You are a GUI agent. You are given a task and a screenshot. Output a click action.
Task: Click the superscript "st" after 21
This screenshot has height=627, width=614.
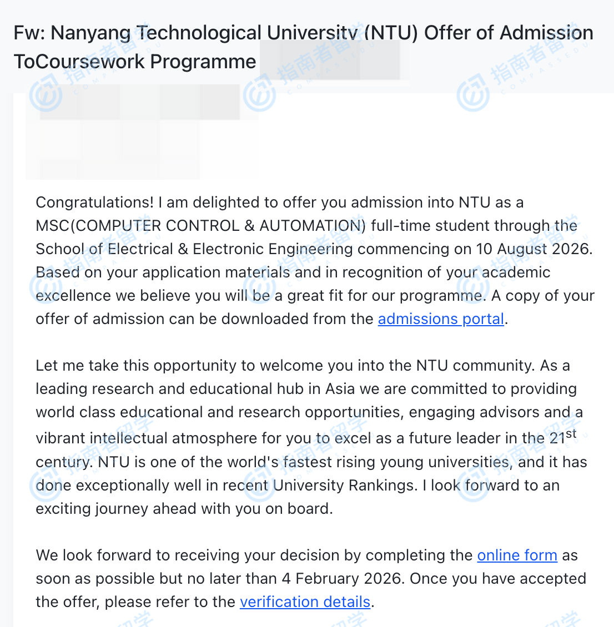coord(571,433)
